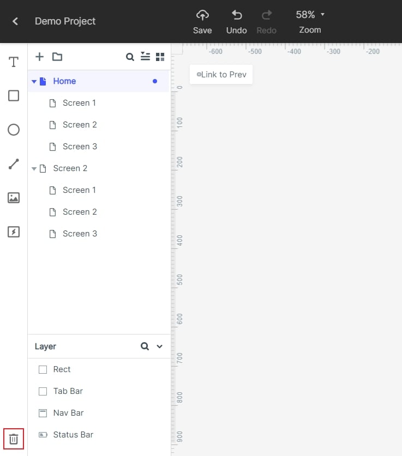Collapse the Layer panel with chevron

click(x=159, y=346)
